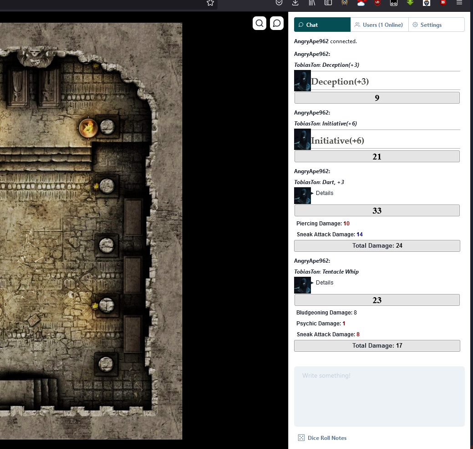The height and width of the screenshot is (449, 473).
Task: Click the Dice Roll Notes square icon
Action: click(301, 438)
